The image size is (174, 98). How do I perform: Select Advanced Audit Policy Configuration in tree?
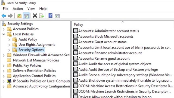pos(41,86)
